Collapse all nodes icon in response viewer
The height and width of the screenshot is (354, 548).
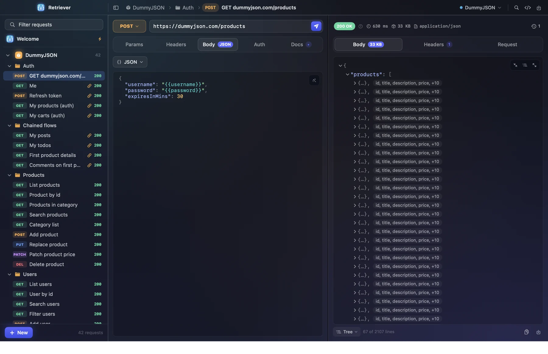coord(515,65)
